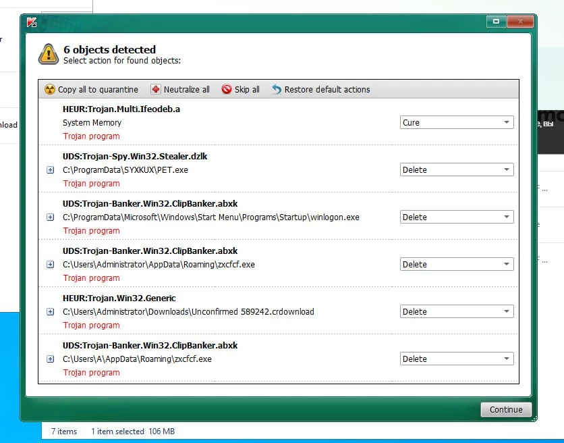
Task: Open the Cure action dropdown for System Memory
Action: coord(457,123)
